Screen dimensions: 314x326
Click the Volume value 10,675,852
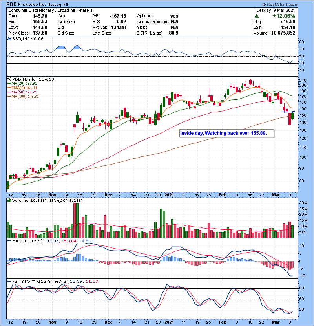tap(283, 33)
